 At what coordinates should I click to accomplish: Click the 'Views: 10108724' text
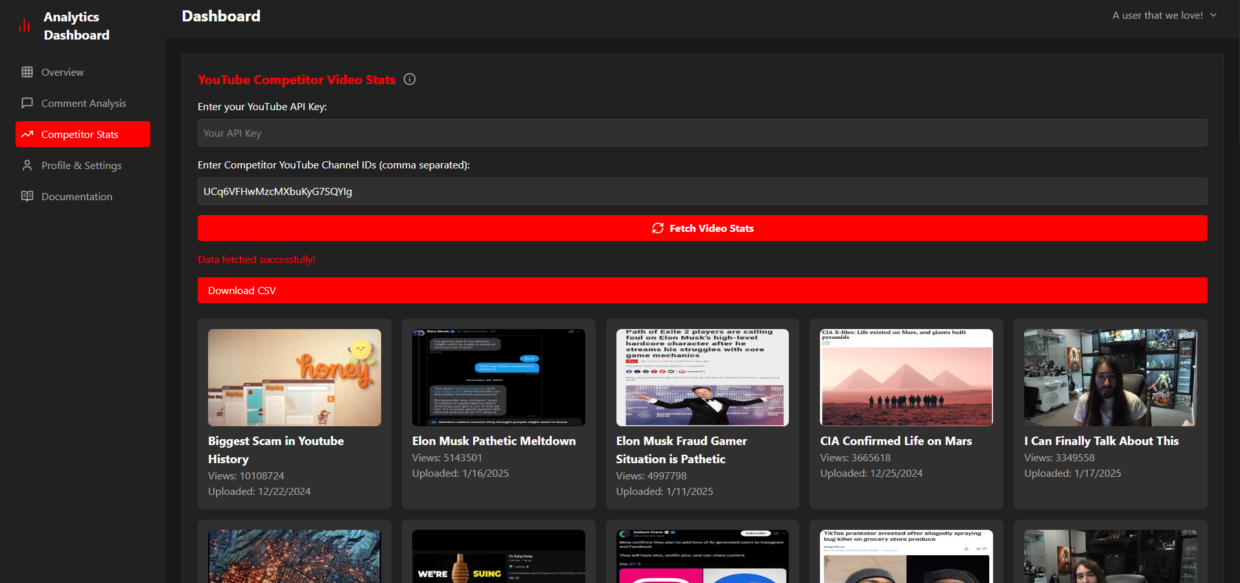[246, 475]
